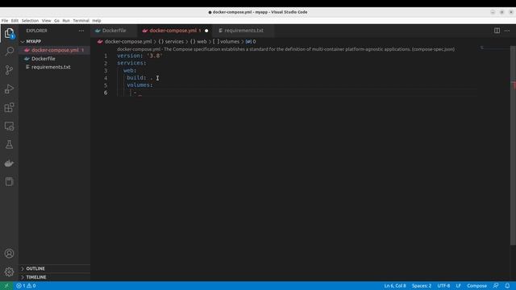Open the Testing flask view
Image resolution: width=516 pixels, height=290 pixels.
tap(9, 145)
